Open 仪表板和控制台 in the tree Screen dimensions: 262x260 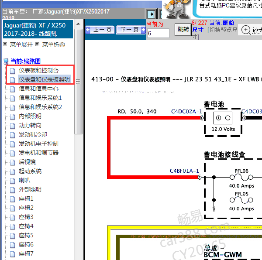pos(38,70)
